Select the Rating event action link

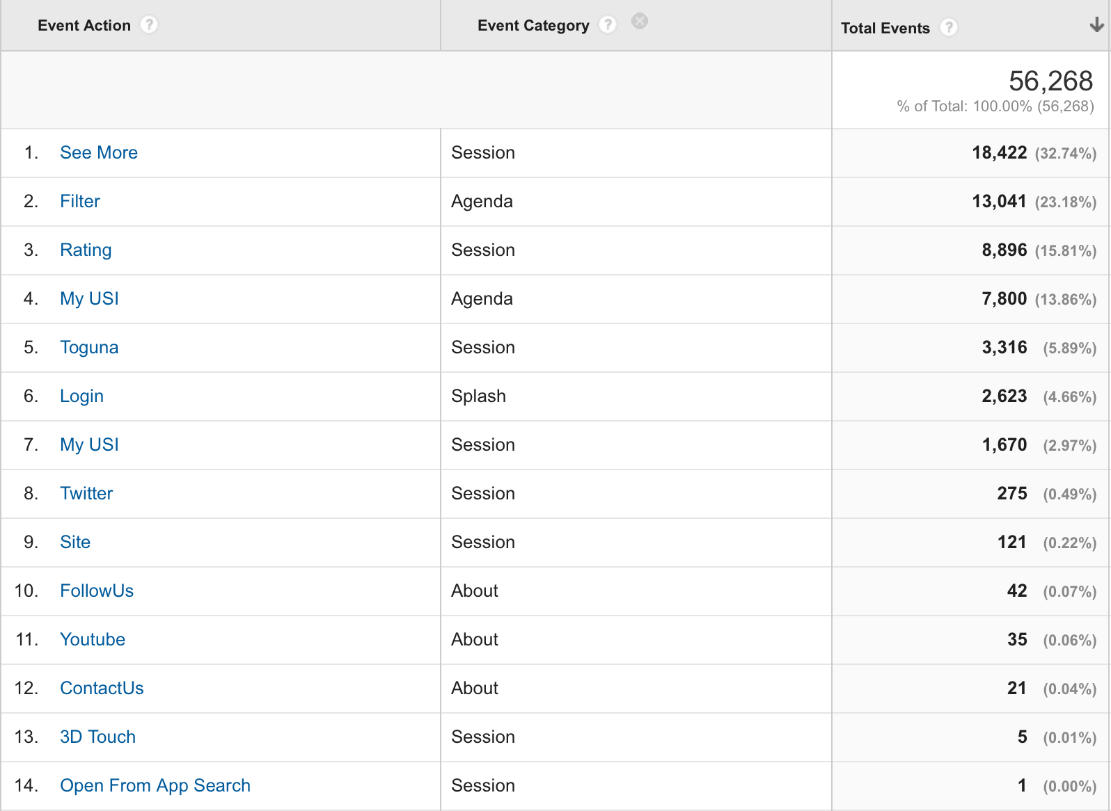[x=86, y=250]
